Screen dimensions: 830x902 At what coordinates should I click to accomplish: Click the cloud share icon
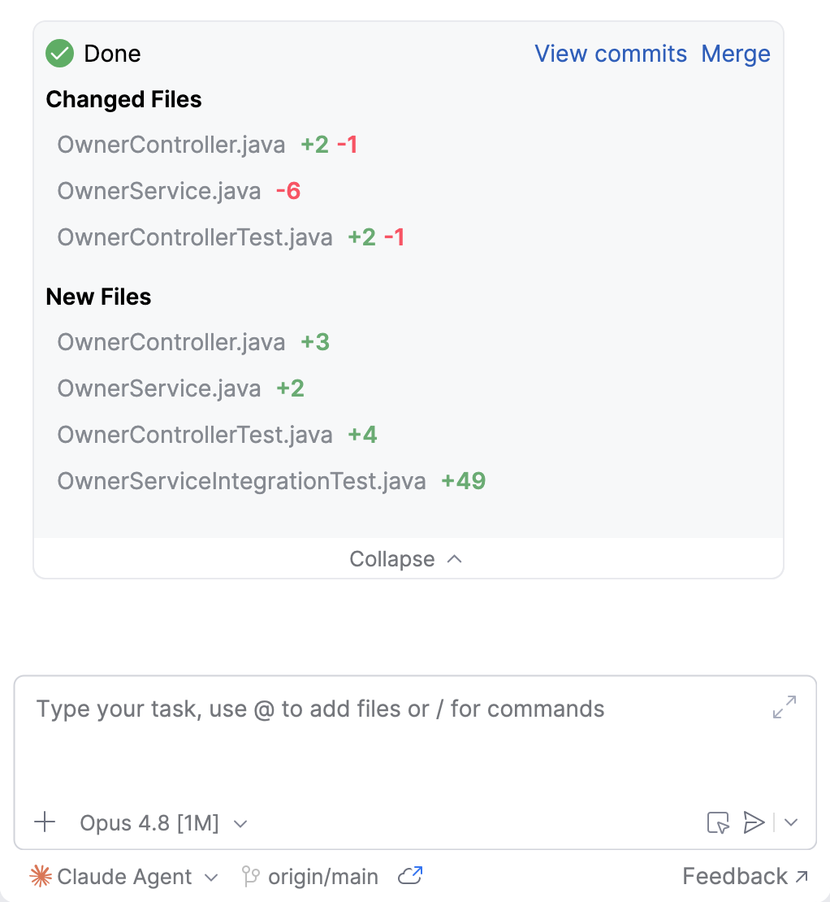[410, 875]
